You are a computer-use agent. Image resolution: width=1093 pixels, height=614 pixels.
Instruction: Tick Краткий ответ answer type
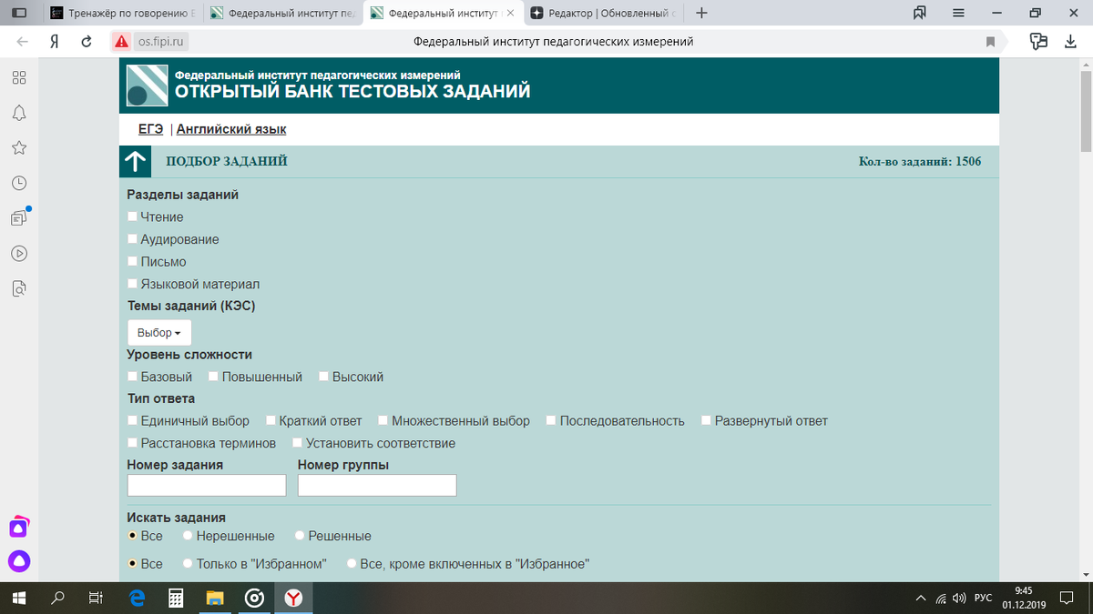[x=271, y=420]
